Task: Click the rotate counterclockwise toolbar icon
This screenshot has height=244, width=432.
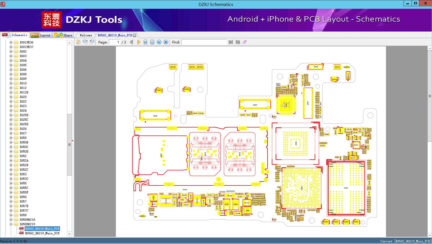Action: pos(85,42)
